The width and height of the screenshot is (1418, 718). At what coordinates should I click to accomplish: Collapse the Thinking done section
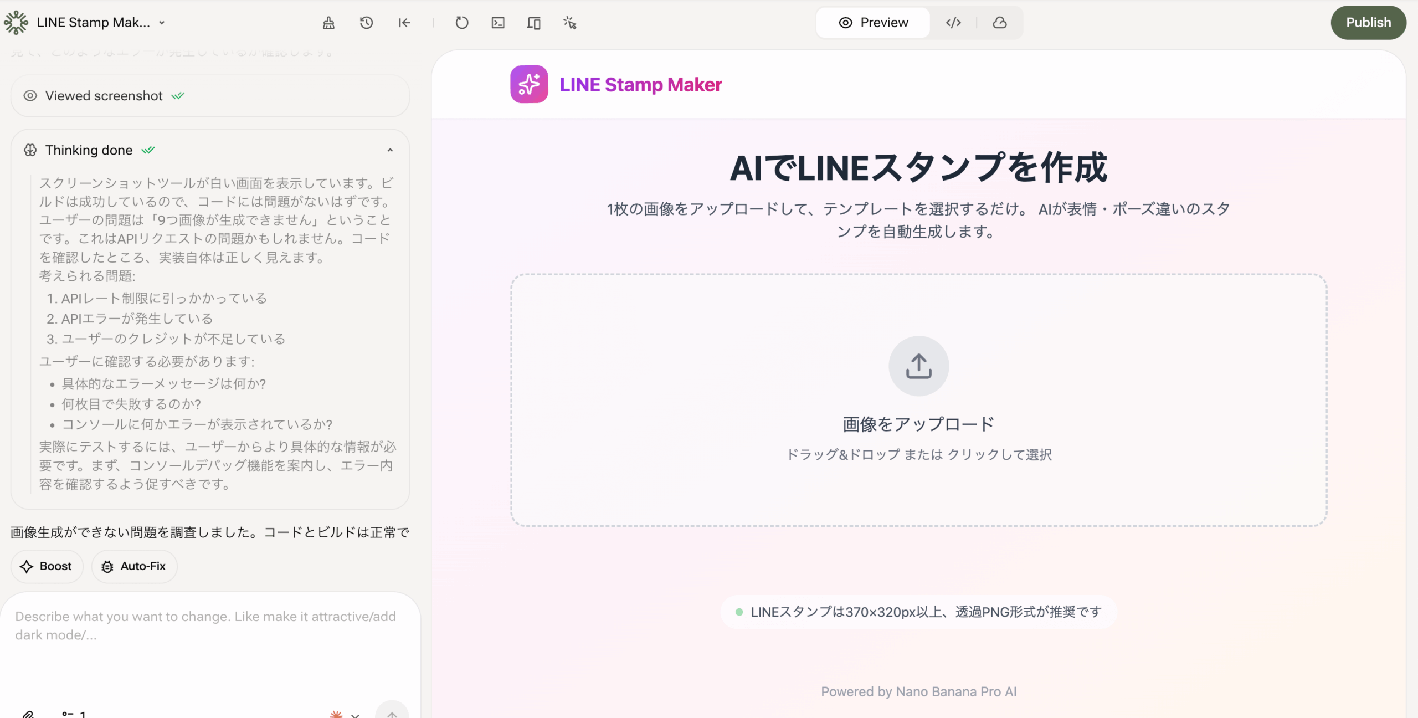[390, 150]
